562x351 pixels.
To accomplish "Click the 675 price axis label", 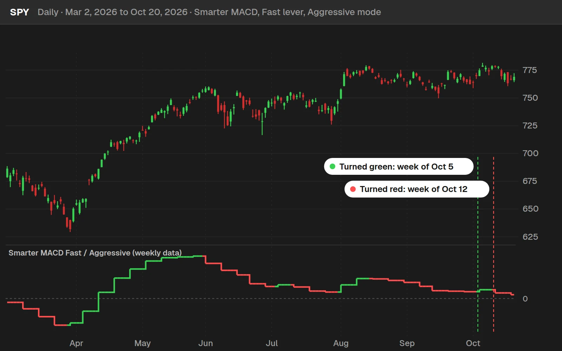I will click(x=530, y=181).
